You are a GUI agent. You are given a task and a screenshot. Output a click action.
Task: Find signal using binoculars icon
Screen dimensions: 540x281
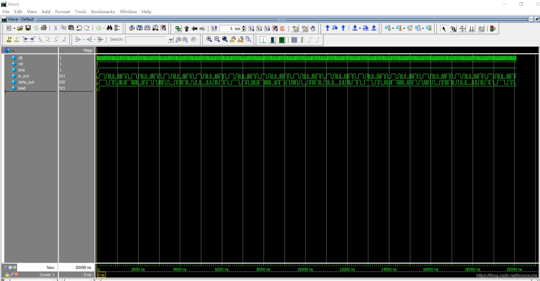coord(109,28)
